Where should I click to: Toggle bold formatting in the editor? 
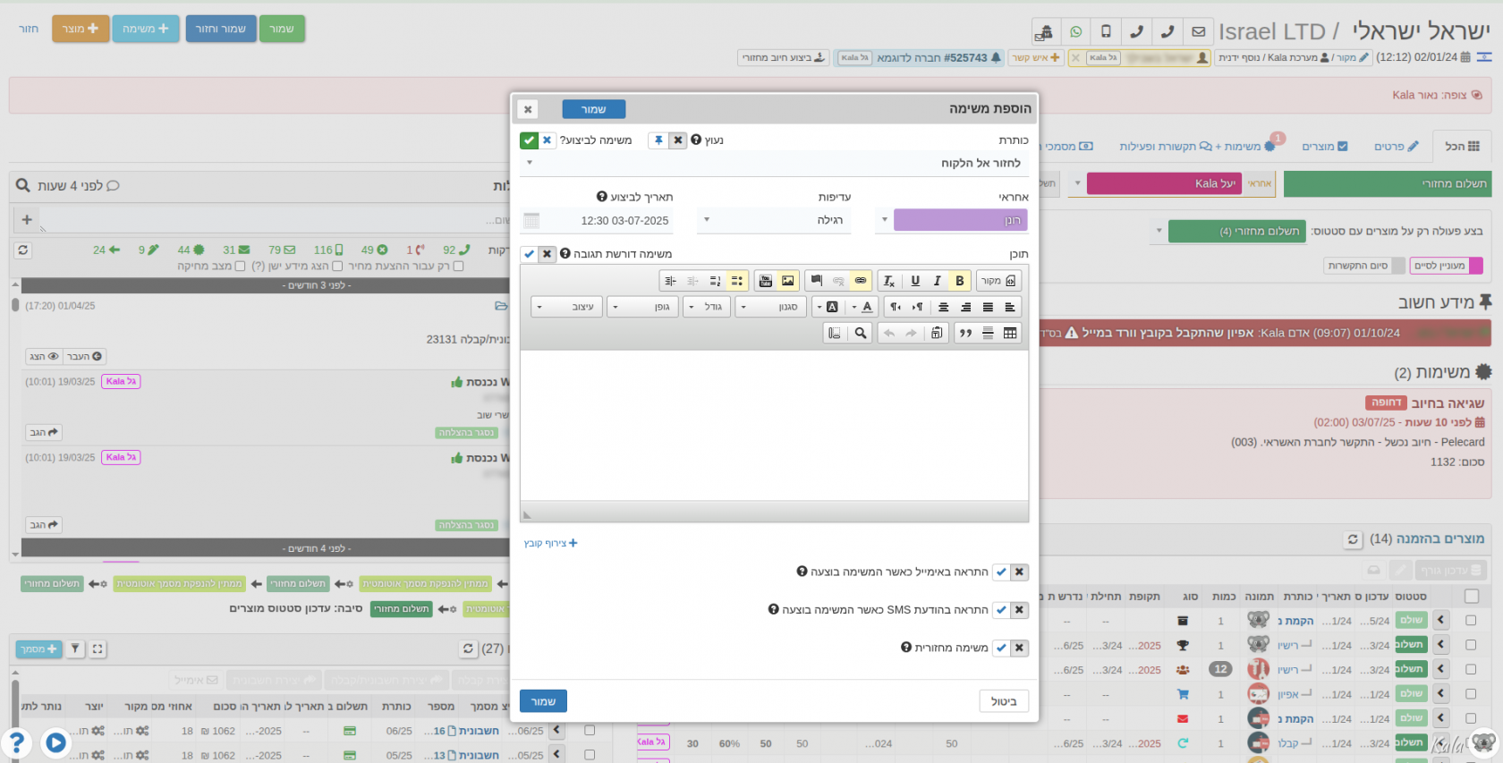[x=959, y=281]
